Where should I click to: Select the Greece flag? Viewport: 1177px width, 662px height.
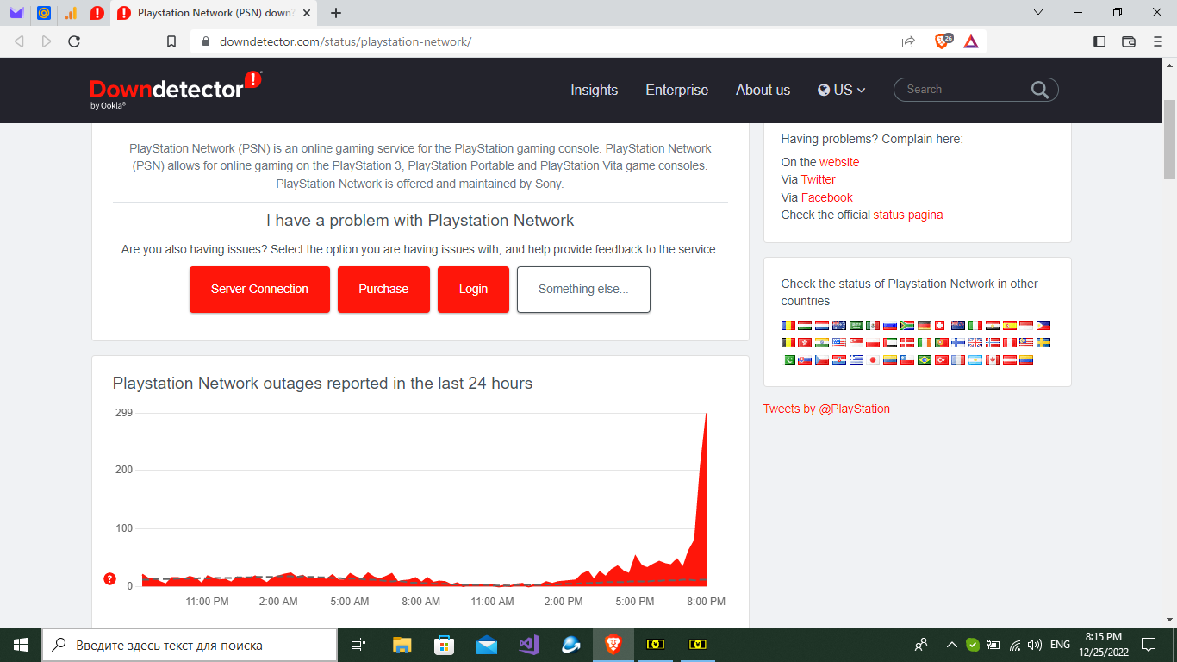point(856,359)
